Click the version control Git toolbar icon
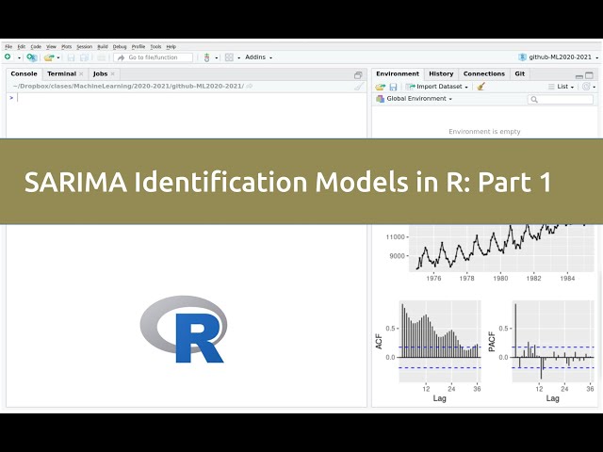This screenshot has height=452, width=603. coord(206,57)
